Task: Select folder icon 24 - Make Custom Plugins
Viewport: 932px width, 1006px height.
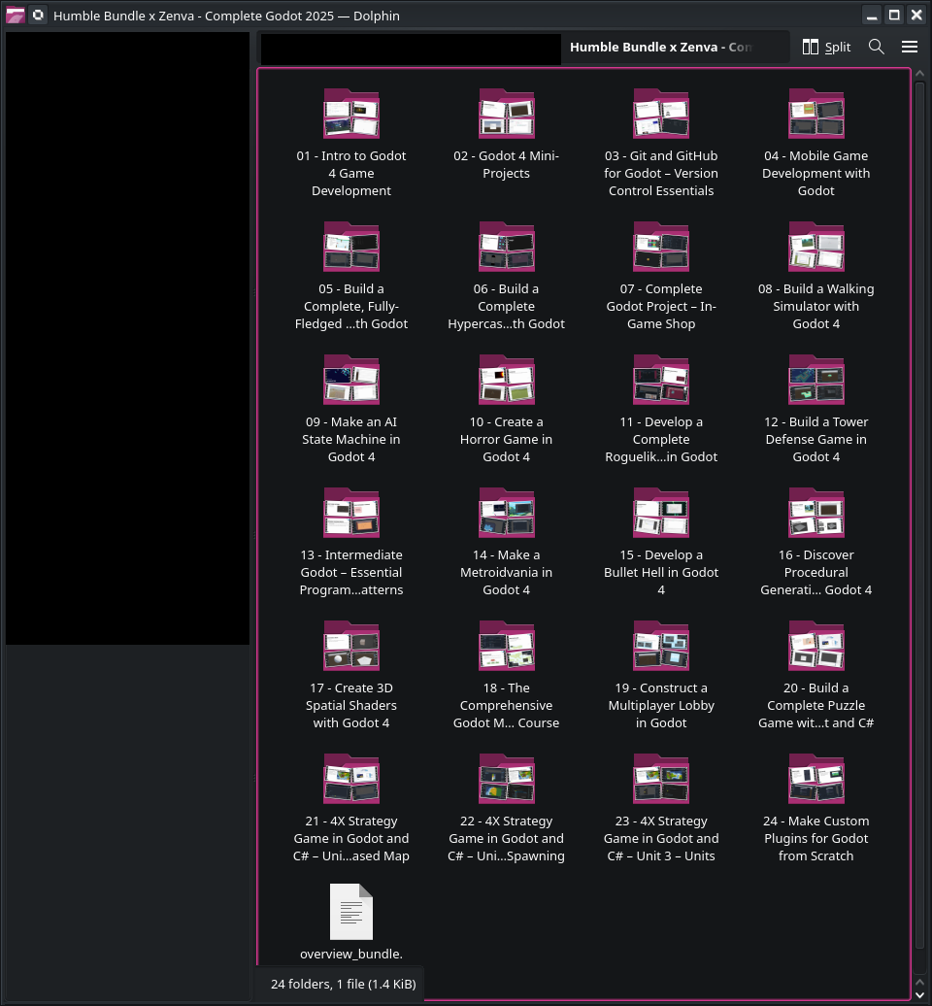Action: (x=815, y=779)
